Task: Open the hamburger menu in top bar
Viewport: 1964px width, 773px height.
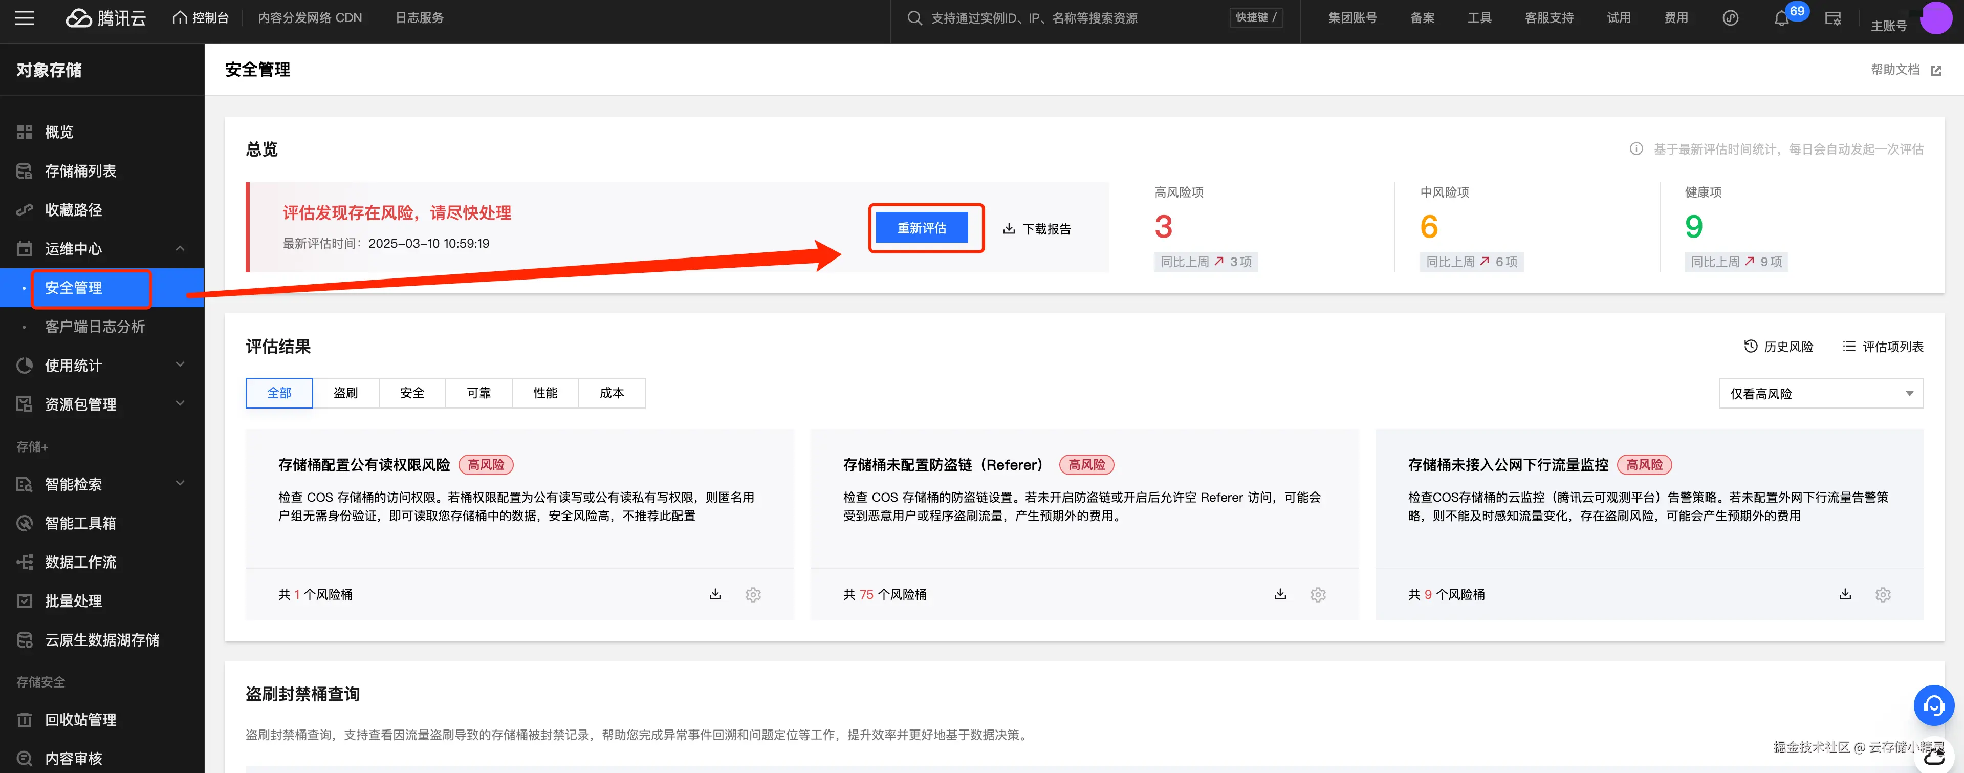Action: pyautogui.click(x=25, y=17)
